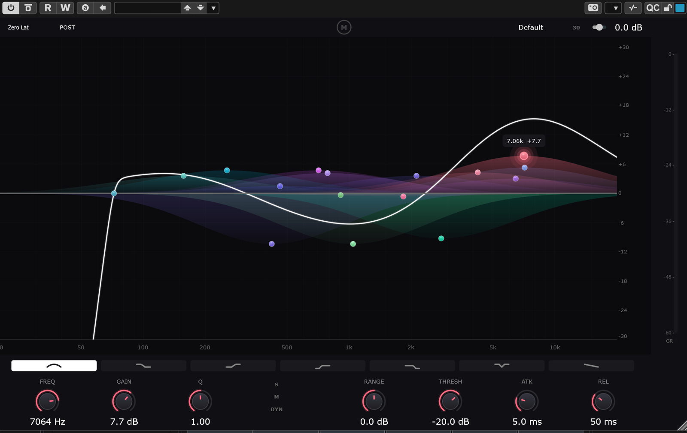The image size is (687, 433).
Task: Click the unlocked padlock icon
Action: pos(668,8)
